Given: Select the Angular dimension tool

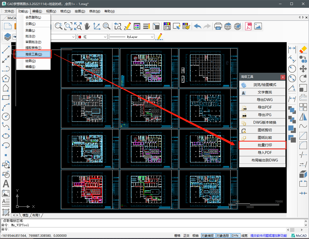Looking at the screenshot, I should 292,88.
